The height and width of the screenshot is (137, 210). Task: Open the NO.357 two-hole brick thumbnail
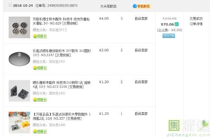[x=20, y=123]
